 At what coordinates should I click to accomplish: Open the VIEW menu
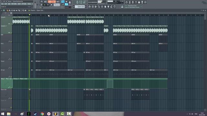point(19,4)
